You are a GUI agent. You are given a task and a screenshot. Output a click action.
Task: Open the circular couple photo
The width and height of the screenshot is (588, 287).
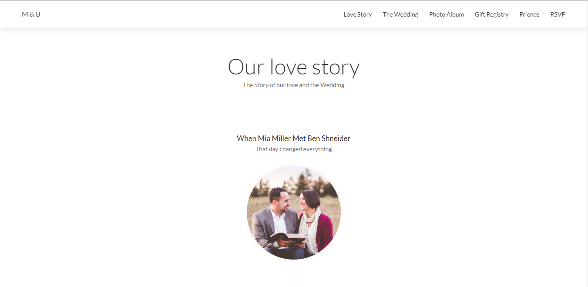pyautogui.click(x=294, y=213)
